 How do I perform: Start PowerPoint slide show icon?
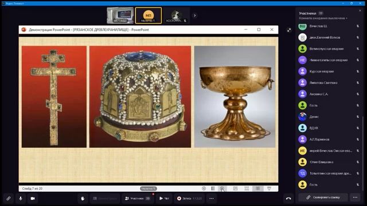pyautogui.click(x=269, y=188)
